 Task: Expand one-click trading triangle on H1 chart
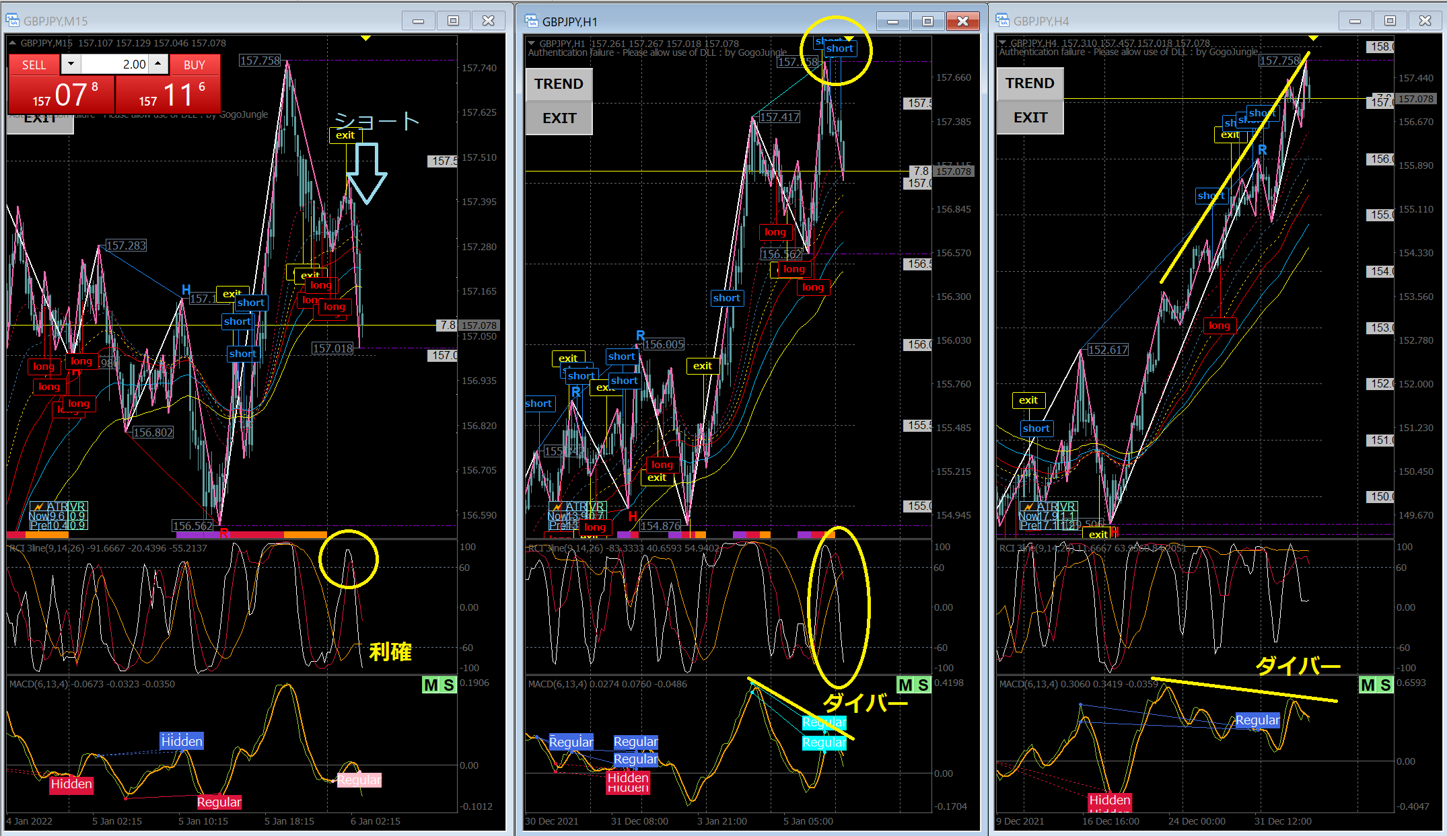click(532, 44)
